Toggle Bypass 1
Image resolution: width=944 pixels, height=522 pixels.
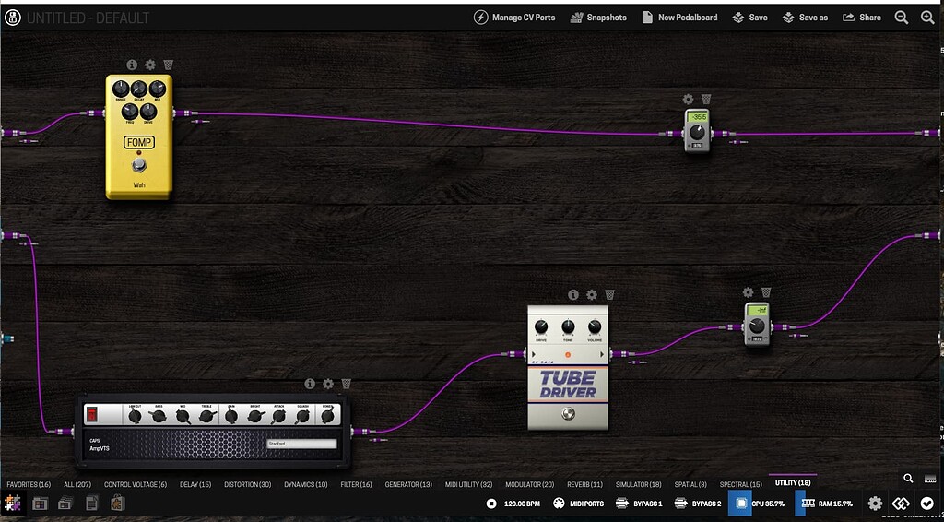point(639,504)
